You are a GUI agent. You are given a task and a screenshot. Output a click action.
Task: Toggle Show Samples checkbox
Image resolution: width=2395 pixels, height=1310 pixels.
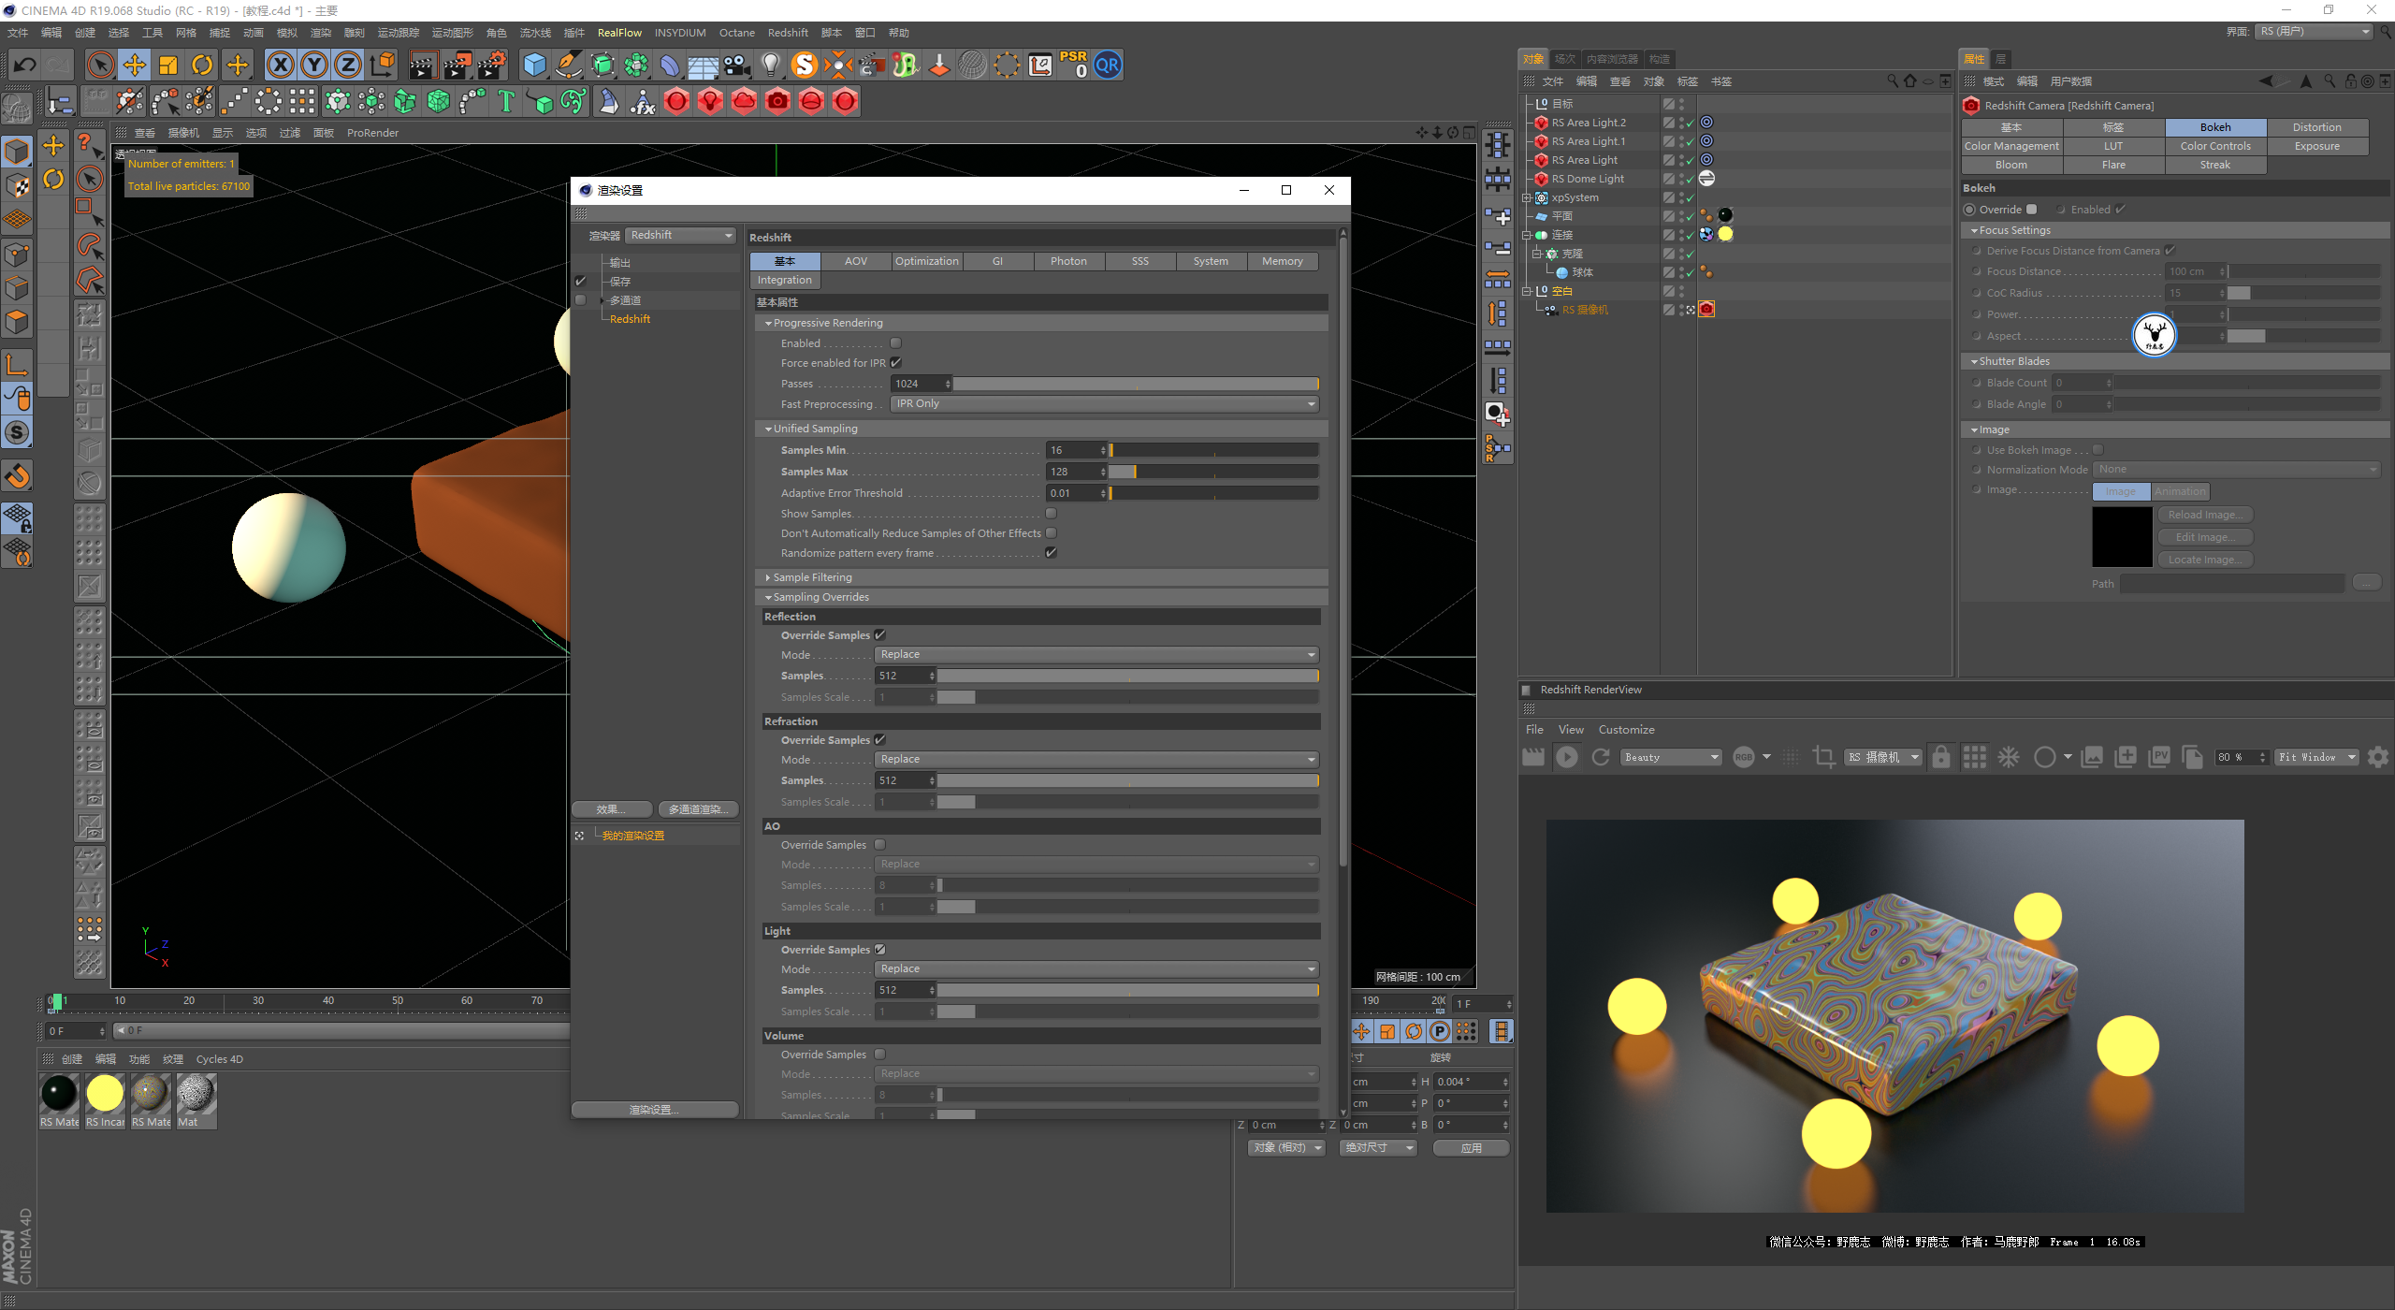point(1051,514)
